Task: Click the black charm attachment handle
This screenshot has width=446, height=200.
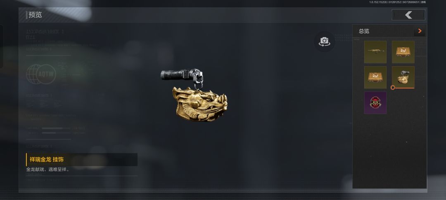Action: point(174,75)
